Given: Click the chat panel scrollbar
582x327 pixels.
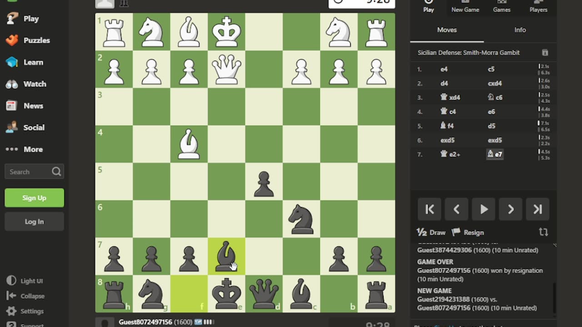Looking at the screenshot, I should (x=554, y=297).
